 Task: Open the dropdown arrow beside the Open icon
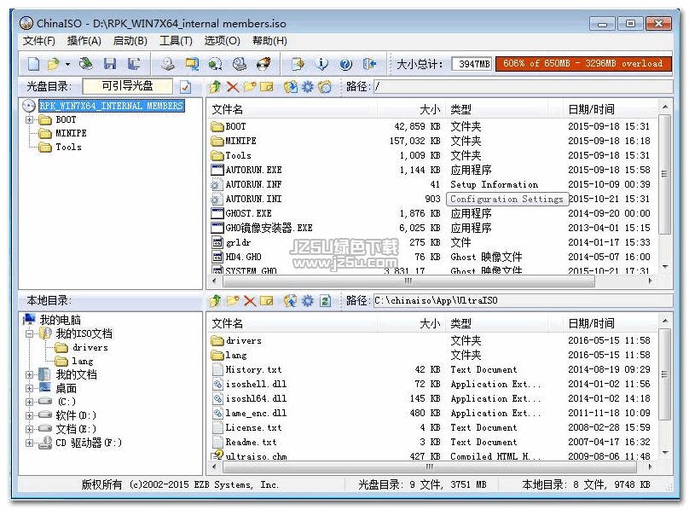click(67, 64)
